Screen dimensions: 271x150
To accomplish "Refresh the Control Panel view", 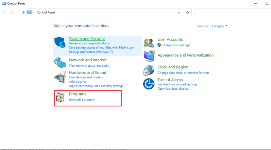I will [x=187, y=13].
